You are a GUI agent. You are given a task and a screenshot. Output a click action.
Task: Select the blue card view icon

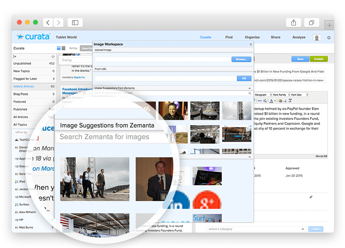[x=59, y=48]
